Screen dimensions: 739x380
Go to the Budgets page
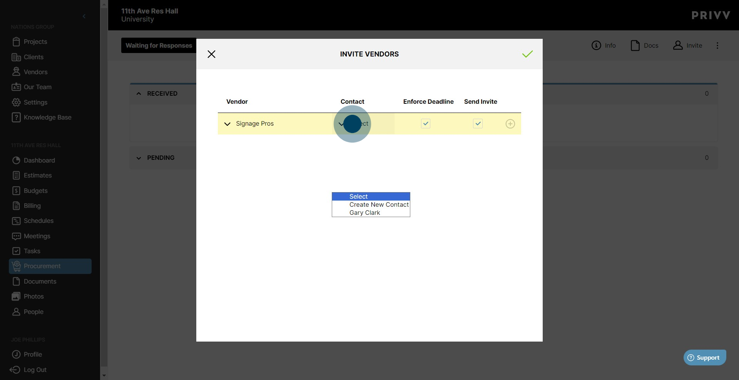[35, 191]
